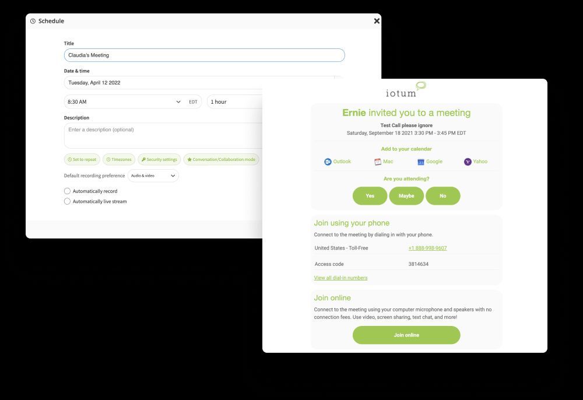Call the toll-free number +1 888-998-9607
This screenshot has height=400, width=583.
427,248
